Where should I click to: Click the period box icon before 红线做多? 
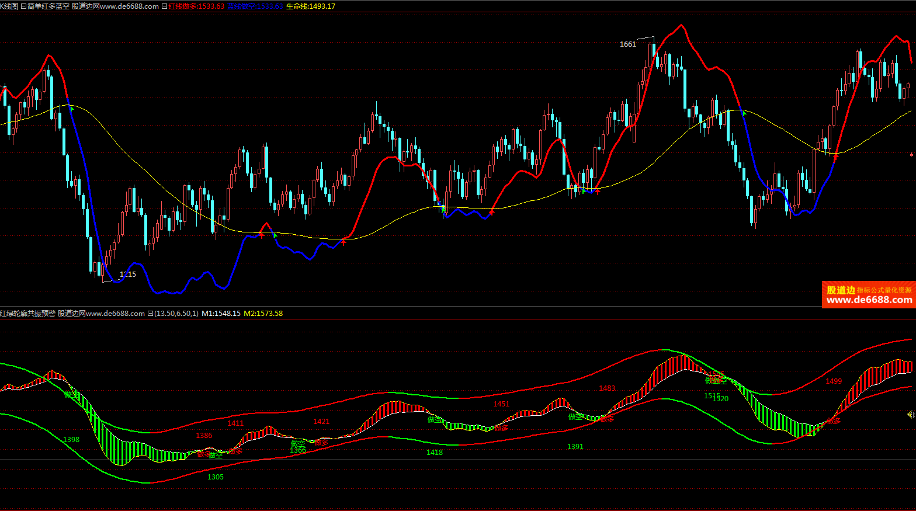pos(164,6)
